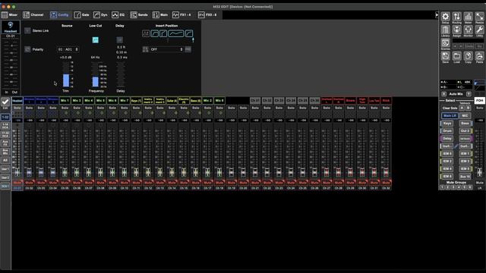Open the Utility wrench icon
Screen dimensions: 486x273
(479, 30)
